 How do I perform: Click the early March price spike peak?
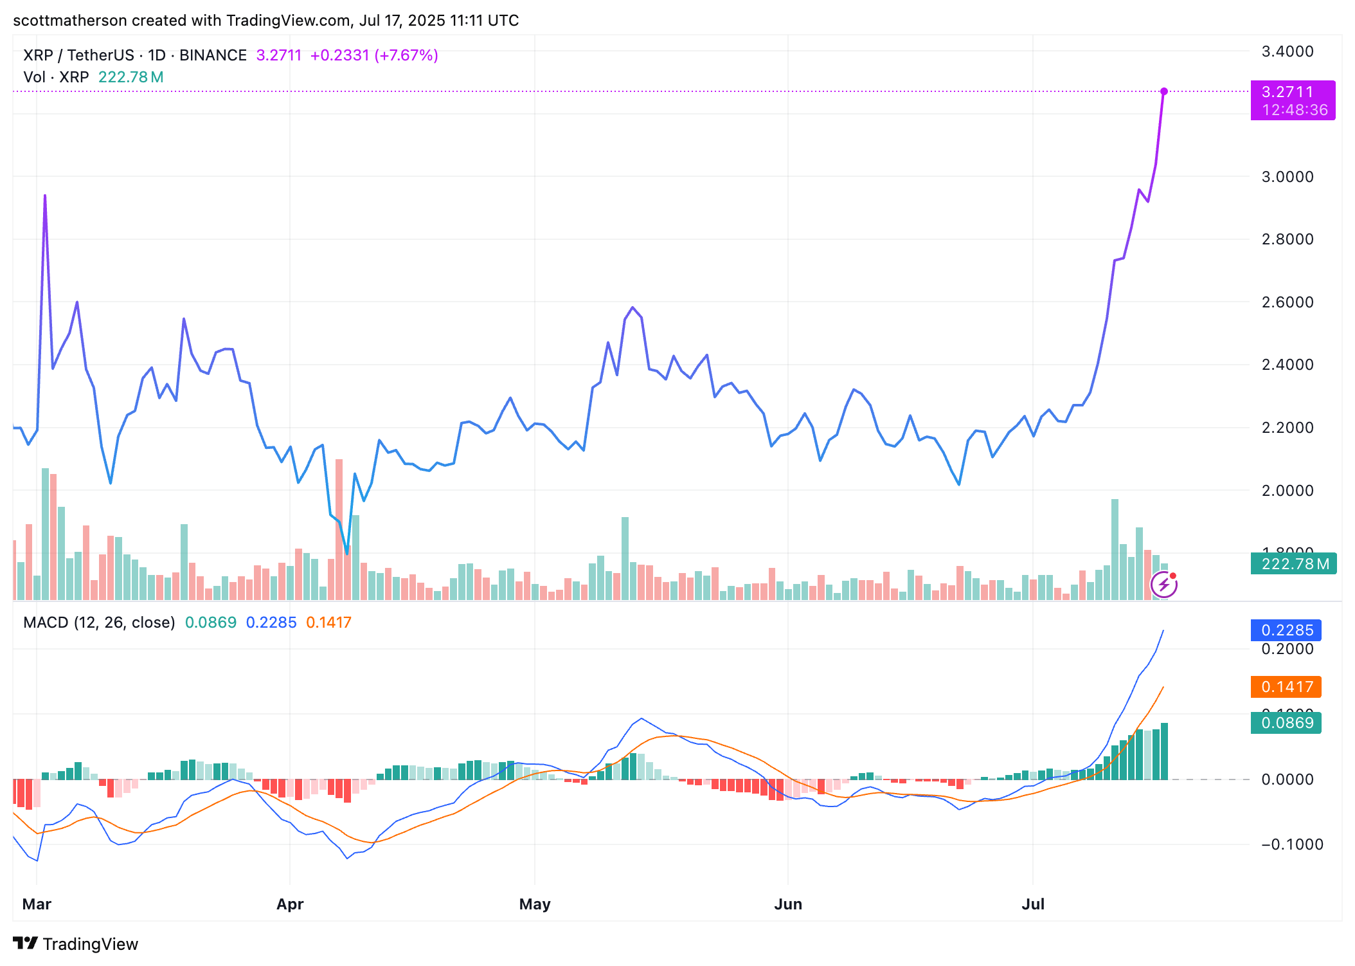(45, 196)
